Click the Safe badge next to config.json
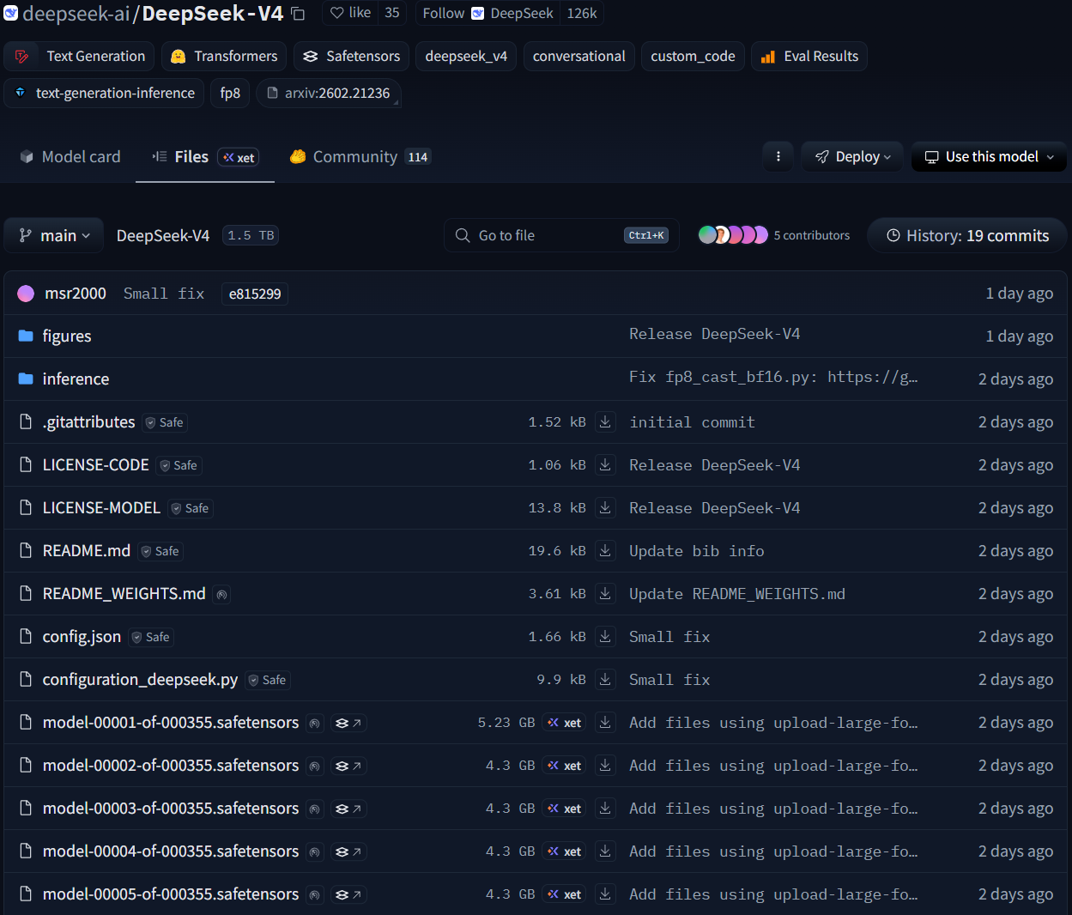 click(x=152, y=637)
